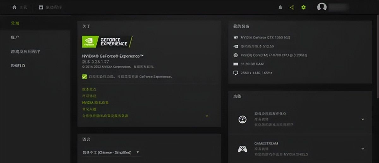Open the Drivers (驱动程序) tab

[50, 7]
